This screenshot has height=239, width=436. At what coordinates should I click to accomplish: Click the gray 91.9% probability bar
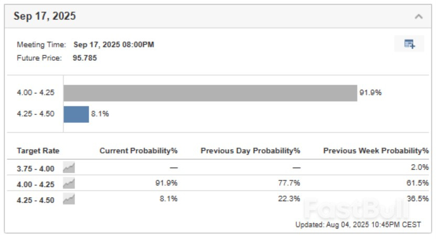click(210, 93)
